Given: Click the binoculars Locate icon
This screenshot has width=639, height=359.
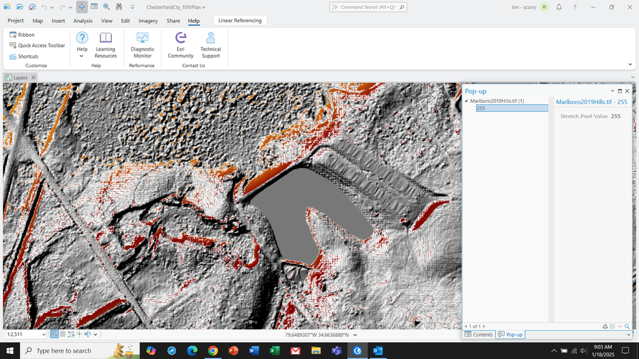Looking at the screenshot, I should pos(119,7).
